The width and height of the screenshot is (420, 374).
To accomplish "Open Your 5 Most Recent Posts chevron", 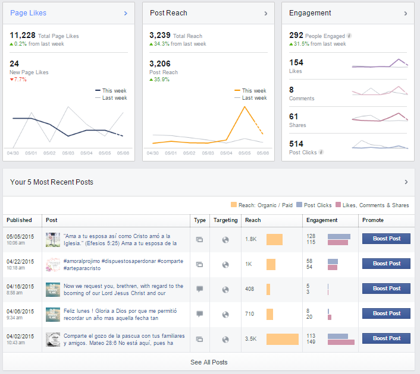I will (406, 182).
